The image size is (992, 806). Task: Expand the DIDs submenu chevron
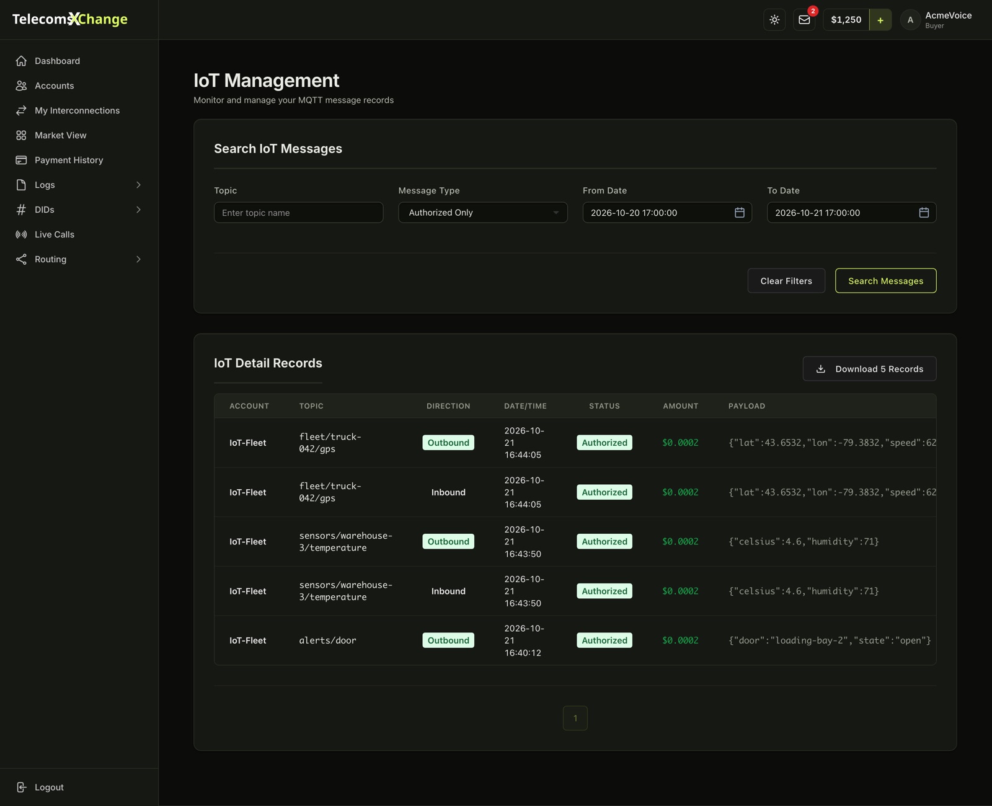pyautogui.click(x=138, y=210)
